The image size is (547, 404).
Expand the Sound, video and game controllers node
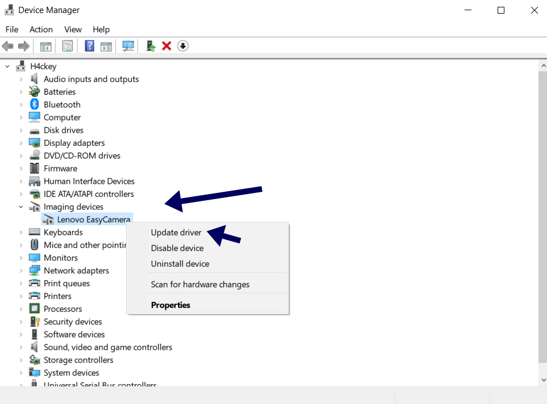tap(21, 347)
